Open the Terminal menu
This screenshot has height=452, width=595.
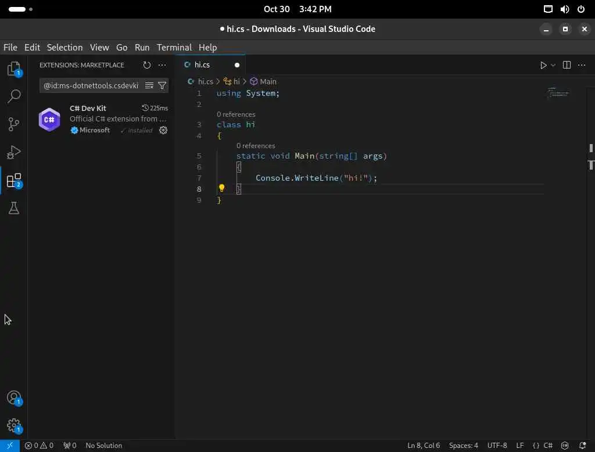click(x=174, y=48)
